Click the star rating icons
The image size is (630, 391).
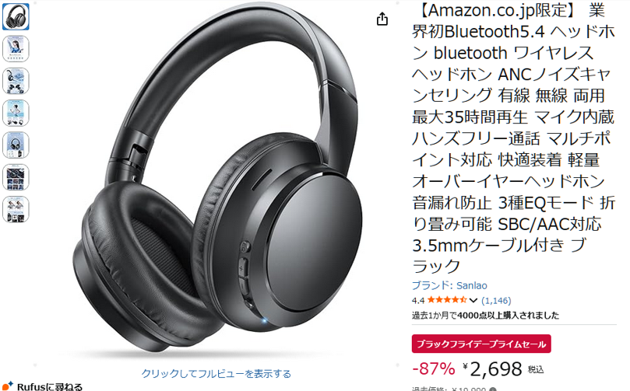(x=447, y=300)
